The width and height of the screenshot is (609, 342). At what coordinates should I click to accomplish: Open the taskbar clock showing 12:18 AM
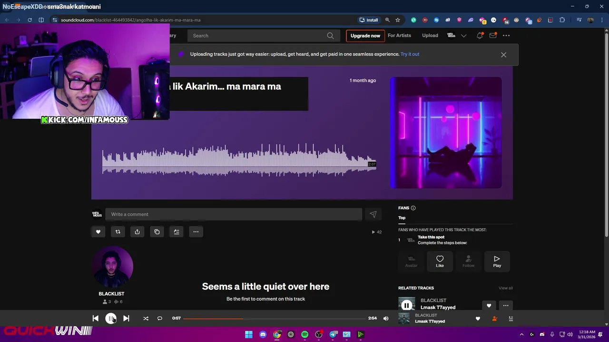click(x=588, y=334)
